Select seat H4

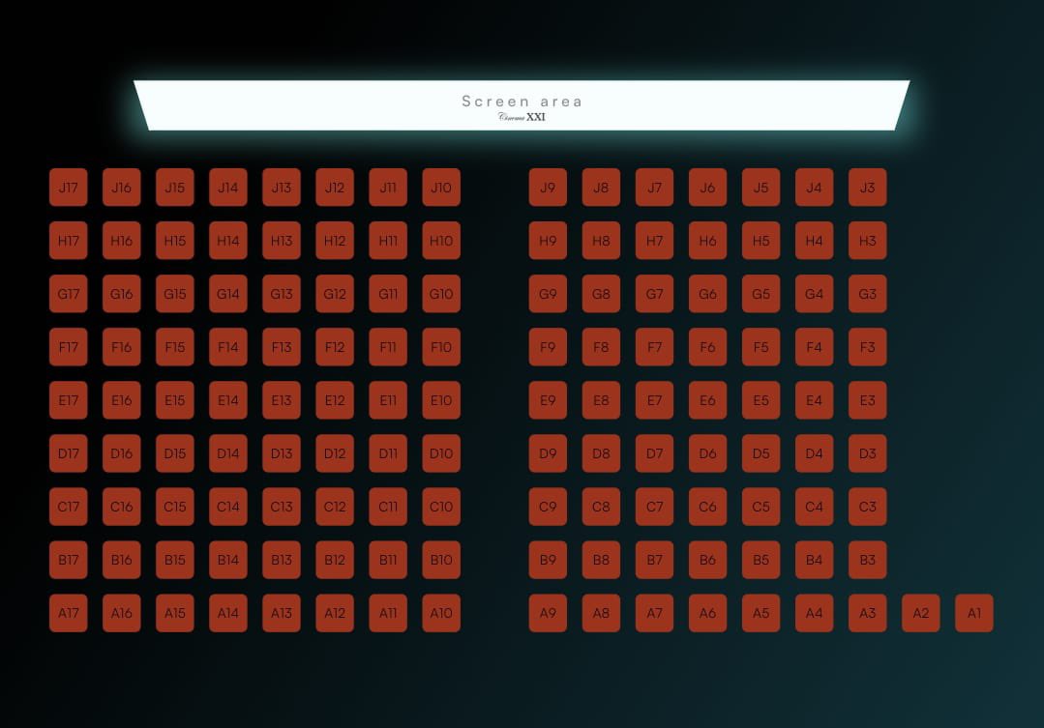click(x=815, y=240)
